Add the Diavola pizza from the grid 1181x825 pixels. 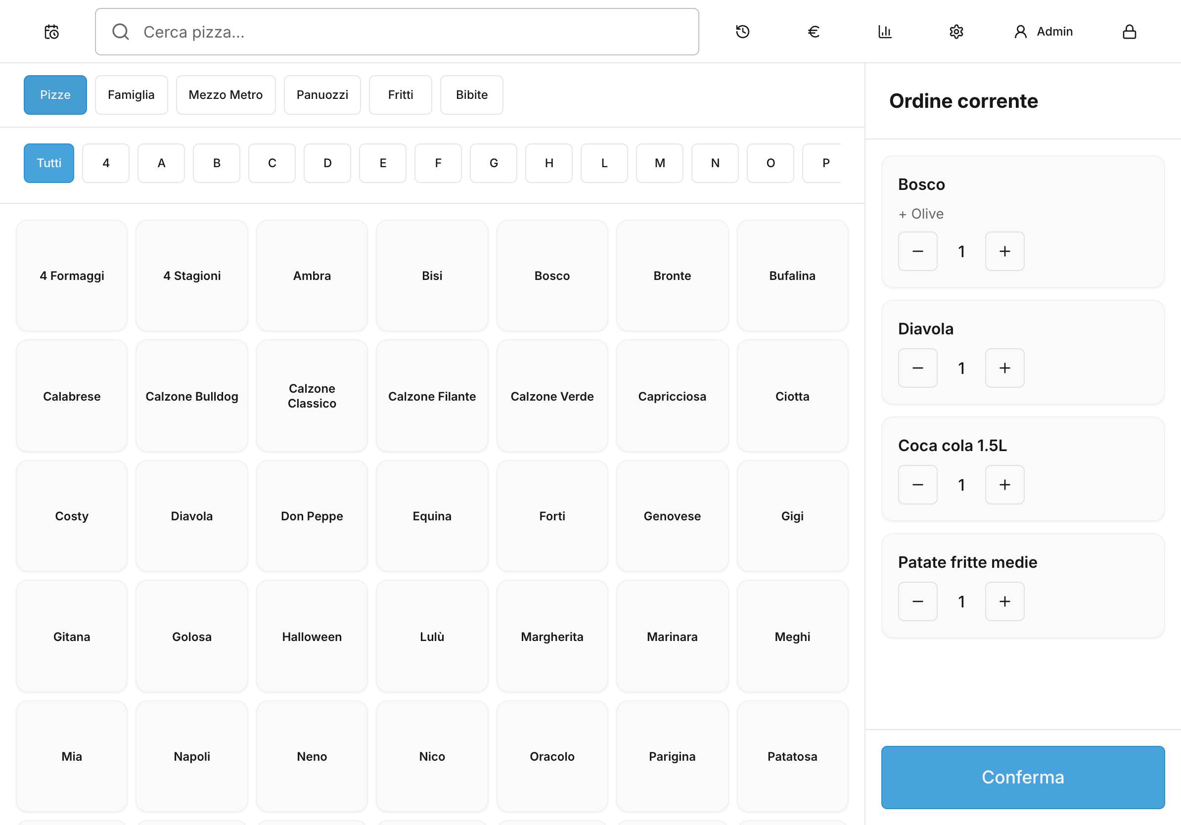tap(192, 516)
